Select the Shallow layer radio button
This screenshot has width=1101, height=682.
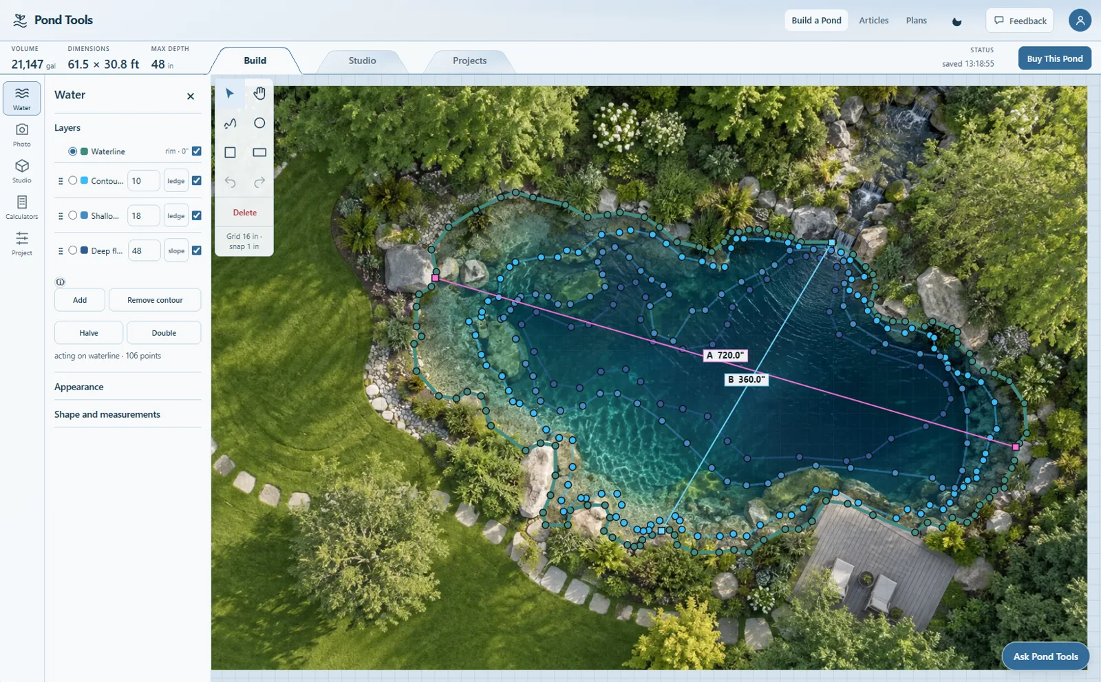72,215
